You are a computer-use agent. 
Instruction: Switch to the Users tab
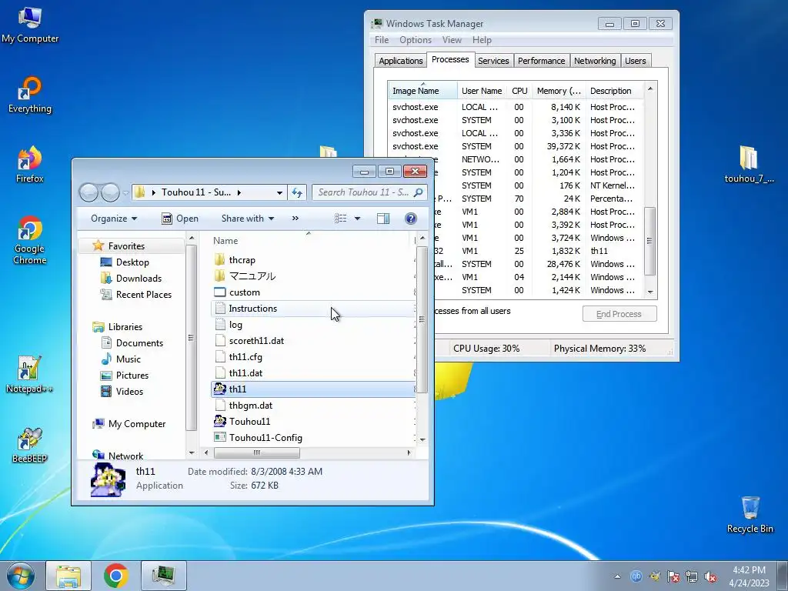(x=635, y=61)
